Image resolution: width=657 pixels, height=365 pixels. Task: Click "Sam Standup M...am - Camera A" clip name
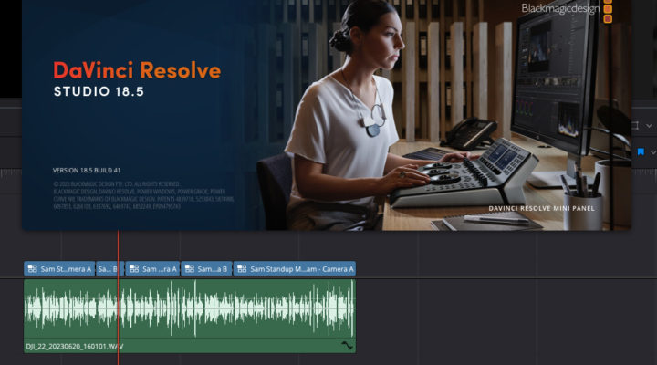point(302,269)
